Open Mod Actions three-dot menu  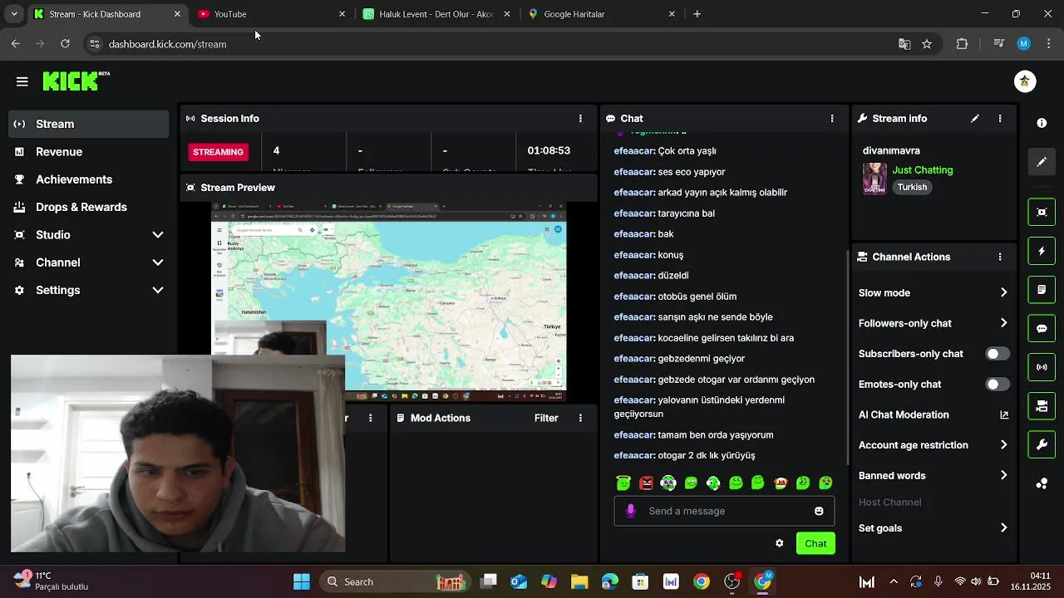580,419
